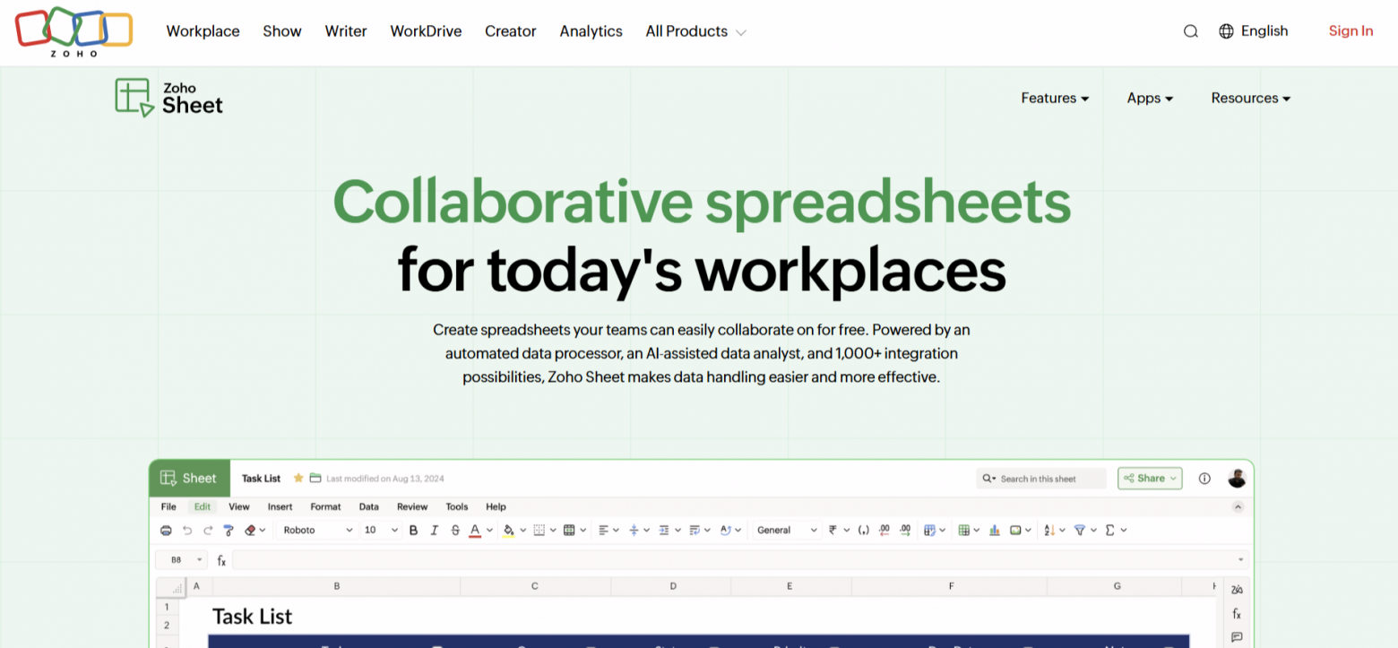The image size is (1398, 648).
Task: Open the View menu in the spreadsheet
Action: 239,506
